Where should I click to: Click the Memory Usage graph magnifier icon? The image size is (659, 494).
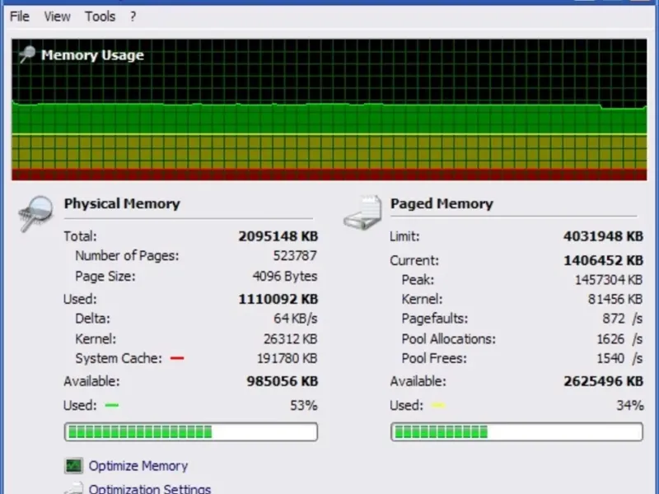27,54
